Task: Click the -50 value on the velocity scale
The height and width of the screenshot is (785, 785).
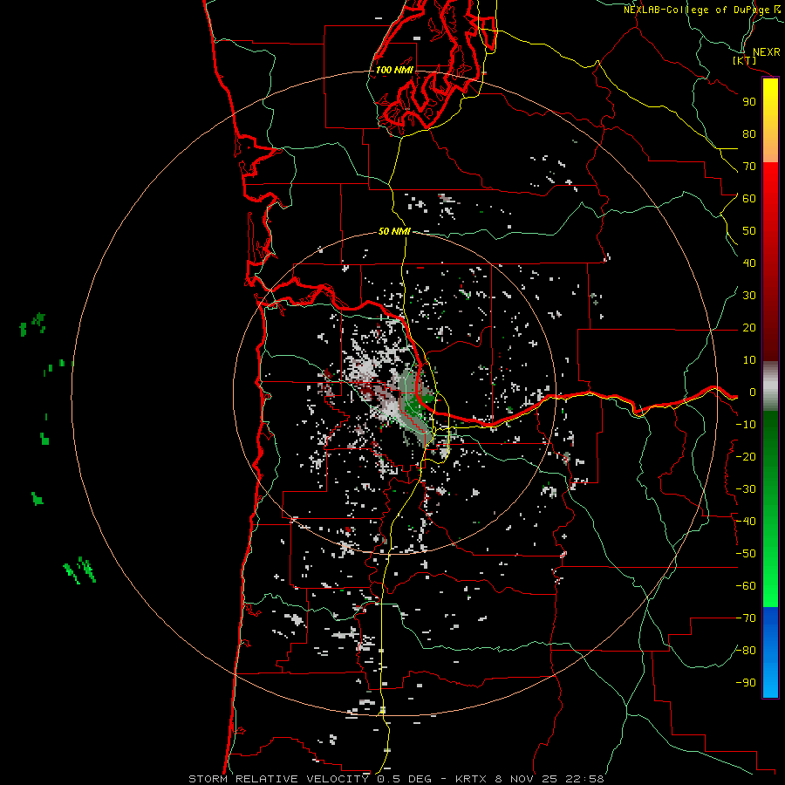Action: pyautogui.click(x=746, y=554)
